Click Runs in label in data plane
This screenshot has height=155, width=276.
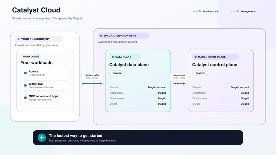click(114, 87)
